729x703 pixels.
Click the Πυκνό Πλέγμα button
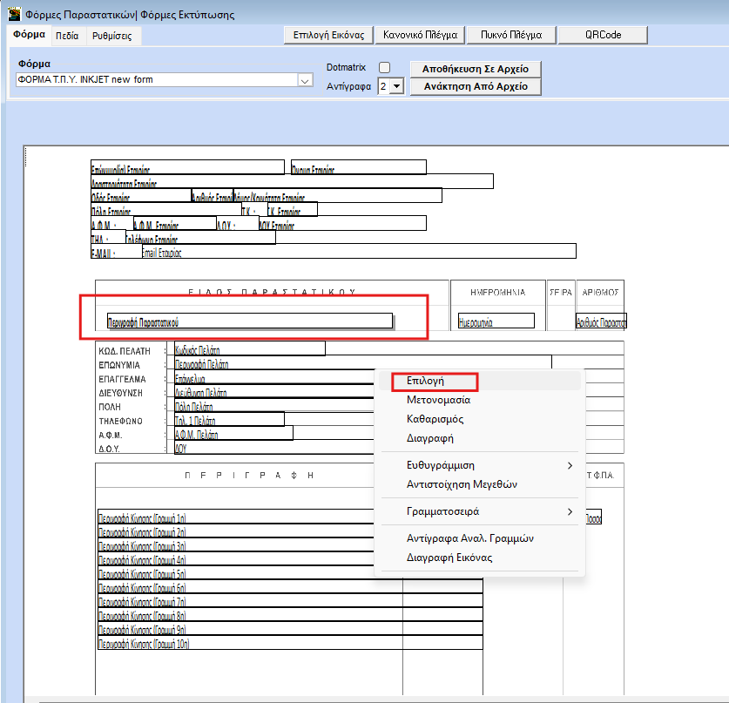click(x=510, y=35)
